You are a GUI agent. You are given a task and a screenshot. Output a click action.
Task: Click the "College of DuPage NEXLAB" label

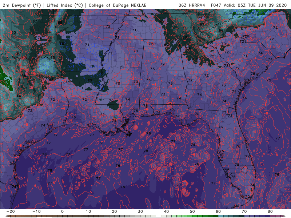pos(117,5)
